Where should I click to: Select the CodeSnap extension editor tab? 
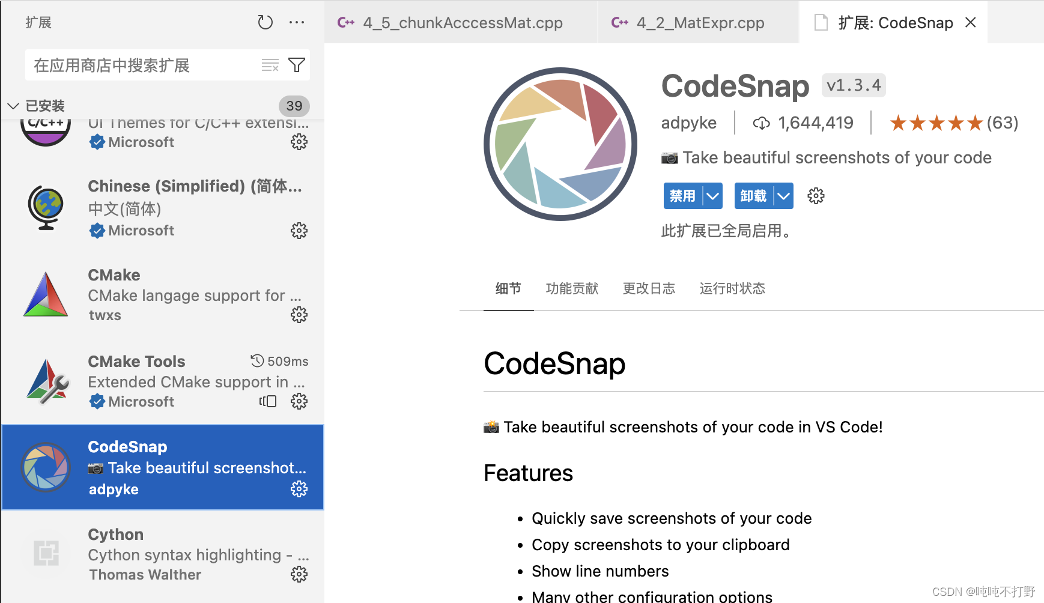(x=893, y=23)
